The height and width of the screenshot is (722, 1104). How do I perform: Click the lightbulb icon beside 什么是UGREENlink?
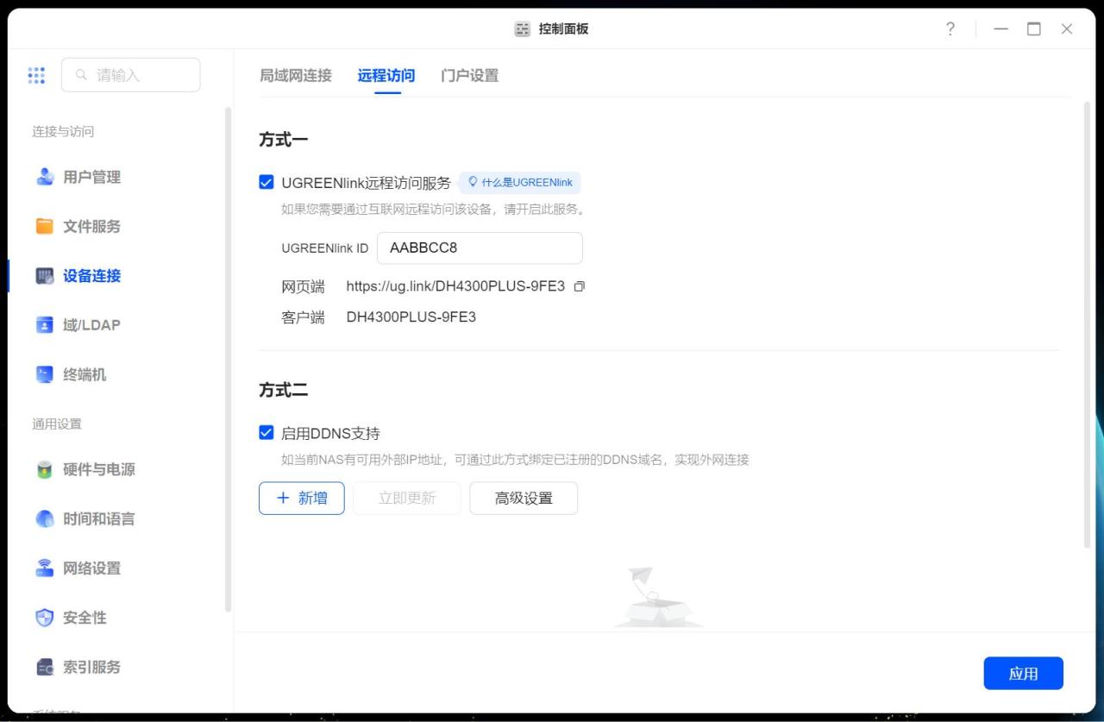click(473, 182)
